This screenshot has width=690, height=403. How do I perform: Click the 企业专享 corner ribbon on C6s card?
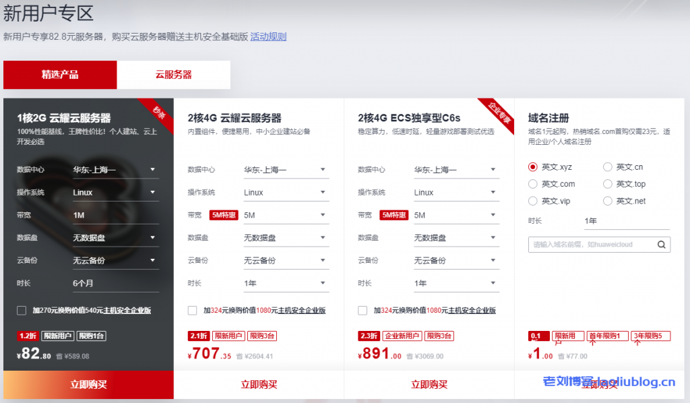click(497, 113)
